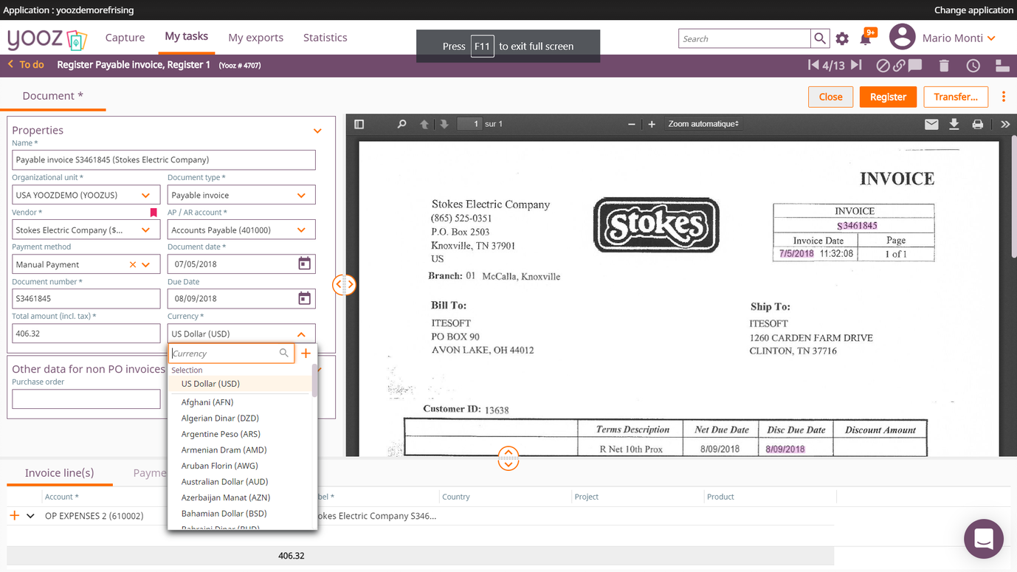Open the three-dot more actions menu
1017x572 pixels.
[x=1004, y=97]
